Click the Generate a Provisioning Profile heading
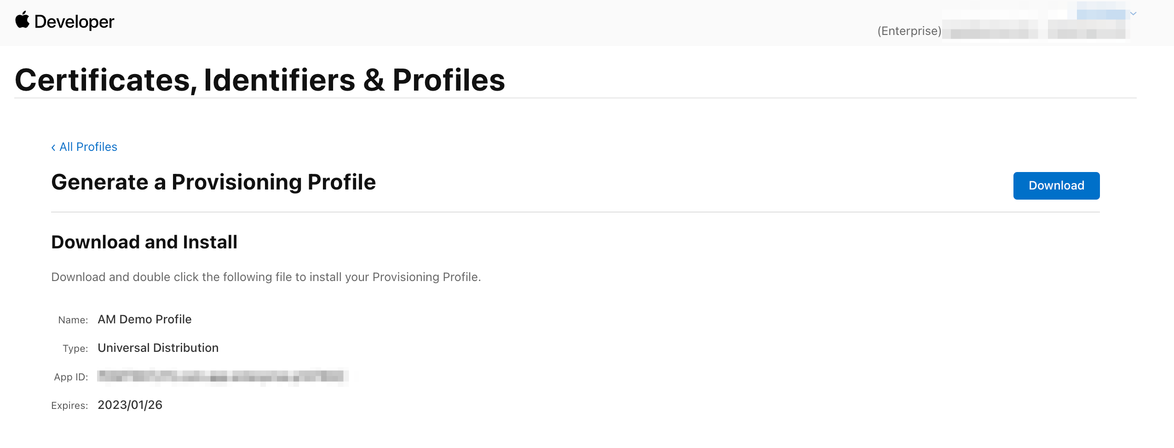The height and width of the screenshot is (448, 1174). point(213,182)
